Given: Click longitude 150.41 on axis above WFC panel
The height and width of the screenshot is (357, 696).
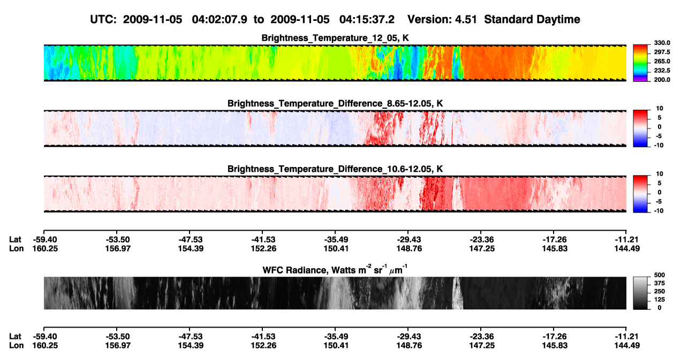Looking at the screenshot, I should 335,248.
